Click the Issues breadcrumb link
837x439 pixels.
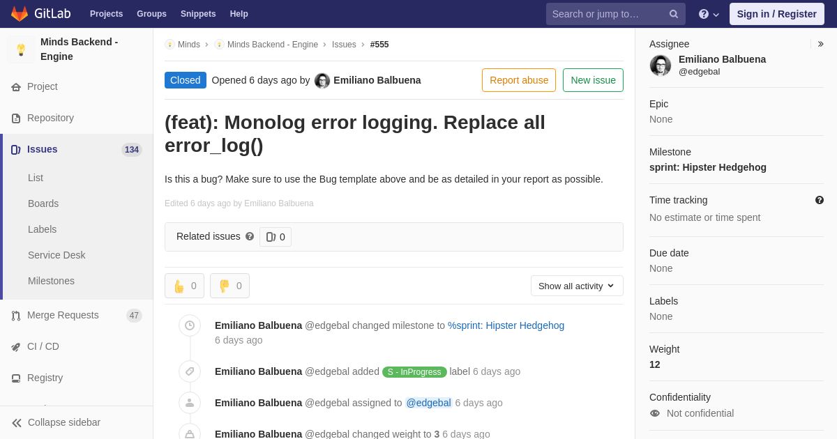pyautogui.click(x=344, y=45)
